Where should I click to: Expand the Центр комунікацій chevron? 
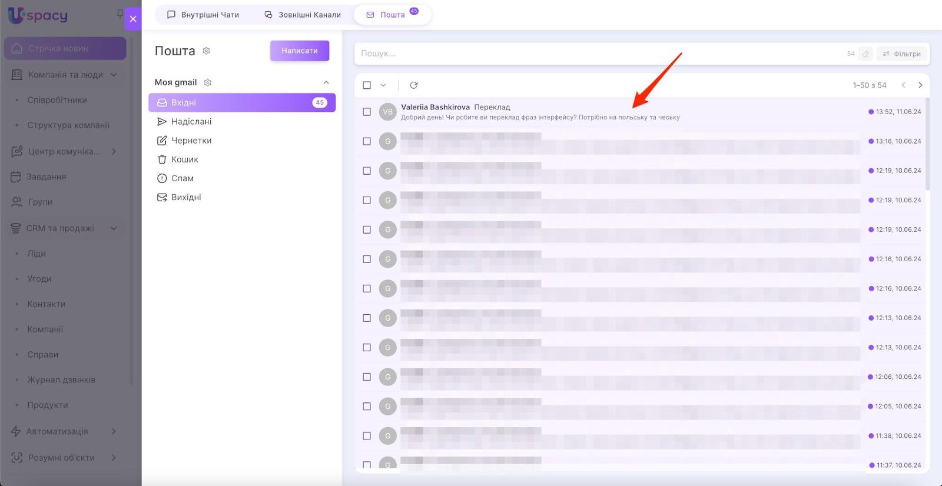[x=114, y=151]
